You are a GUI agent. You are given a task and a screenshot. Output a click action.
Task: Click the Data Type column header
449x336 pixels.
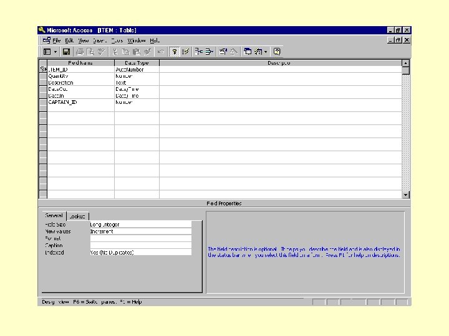pyautogui.click(x=137, y=63)
